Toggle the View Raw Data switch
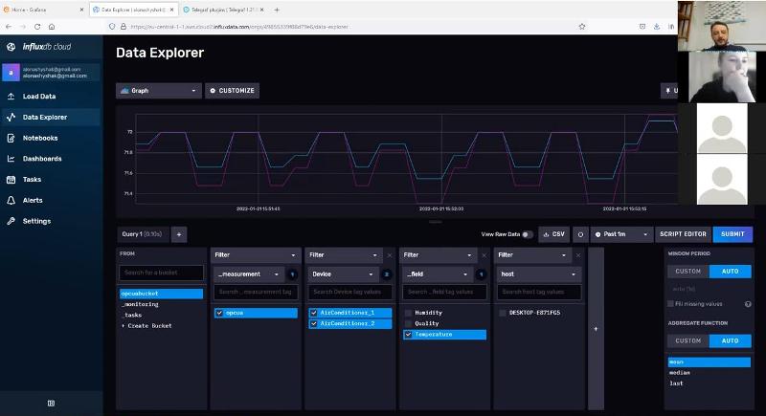The image size is (766, 416). point(528,234)
